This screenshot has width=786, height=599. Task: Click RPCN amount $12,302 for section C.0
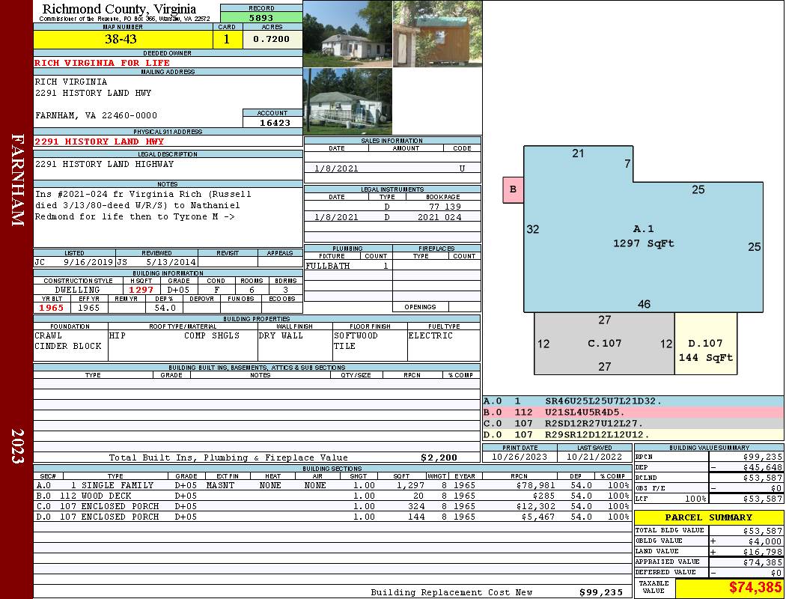535,506
